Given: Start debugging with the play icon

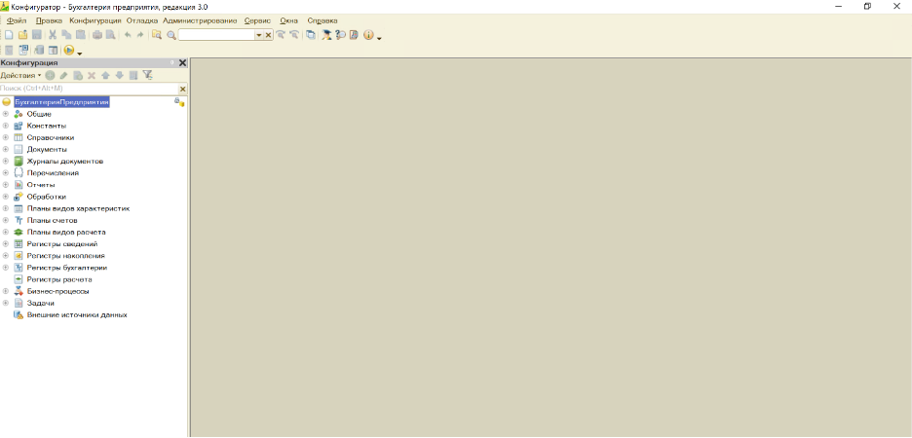Looking at the screenshot, I should pyautogui.click(x=69, y=50).
